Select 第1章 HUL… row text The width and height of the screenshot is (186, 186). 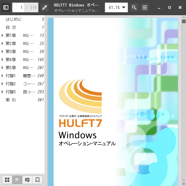[20, 35]
